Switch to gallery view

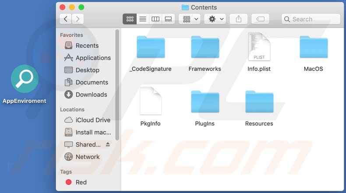(x=168, y=19)
